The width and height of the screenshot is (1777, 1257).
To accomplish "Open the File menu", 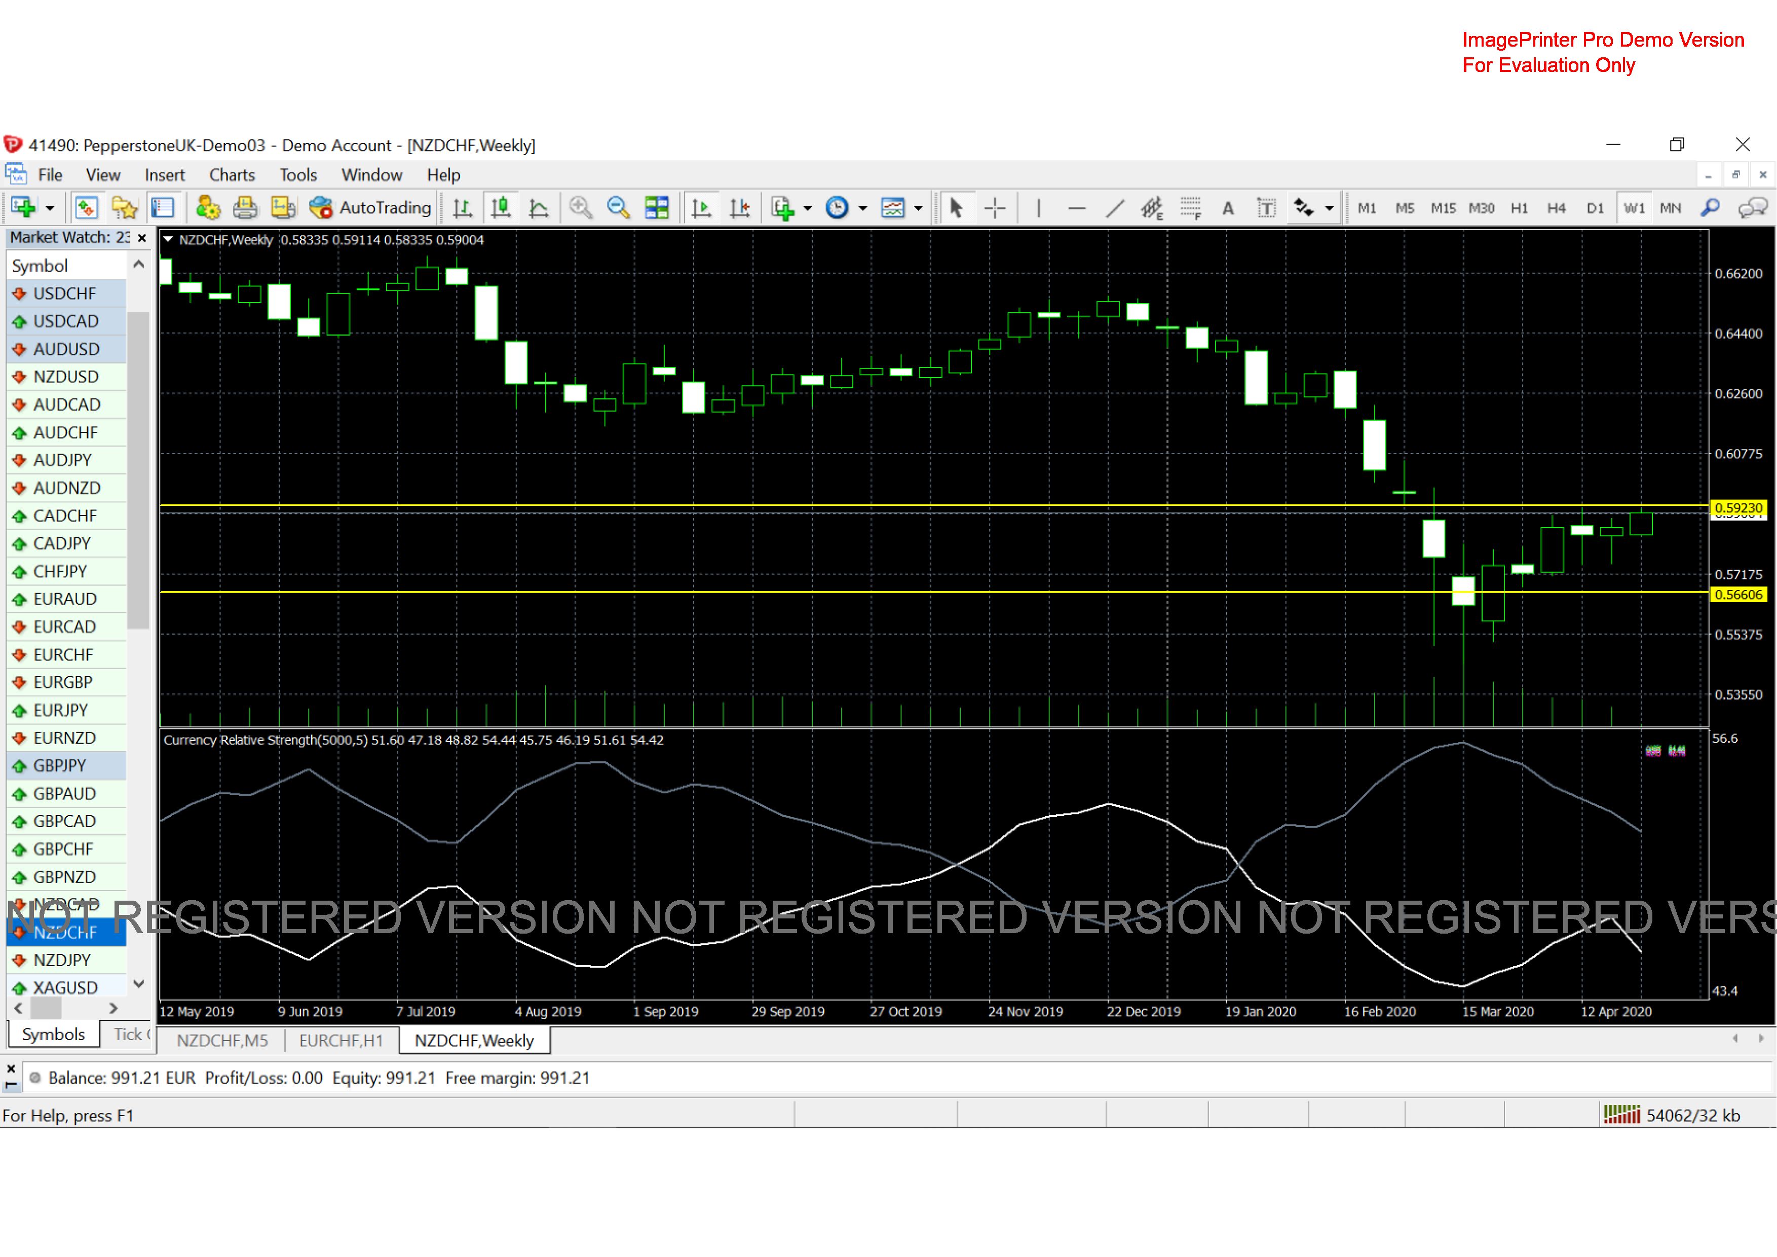I will [x=50, y=175].
